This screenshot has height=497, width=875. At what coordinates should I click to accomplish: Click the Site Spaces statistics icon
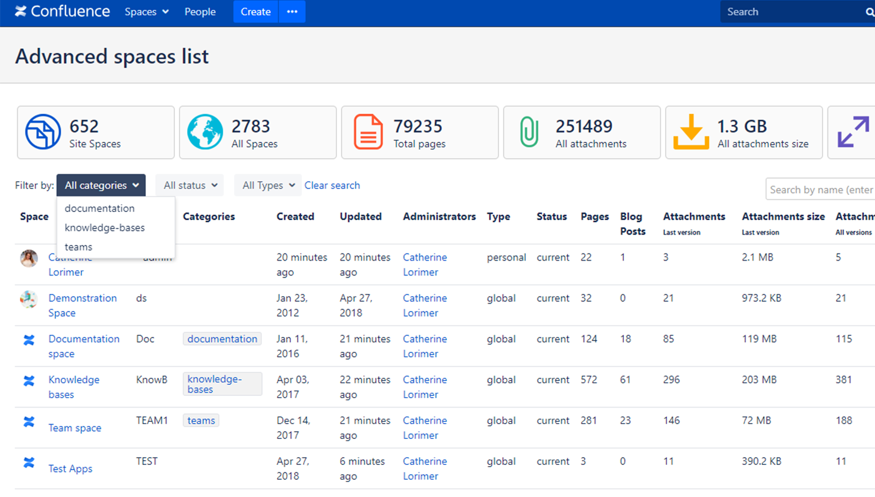coord(43,132)
